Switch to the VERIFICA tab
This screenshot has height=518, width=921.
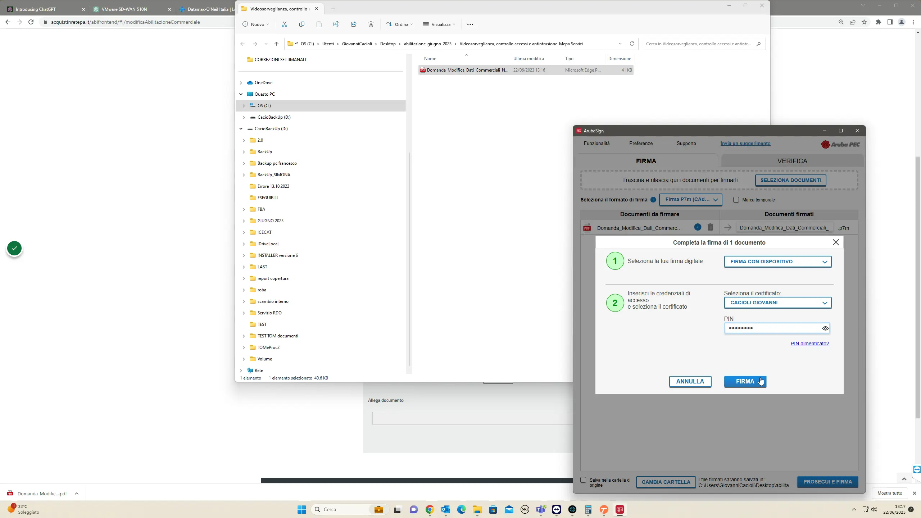tap(792, 161)
